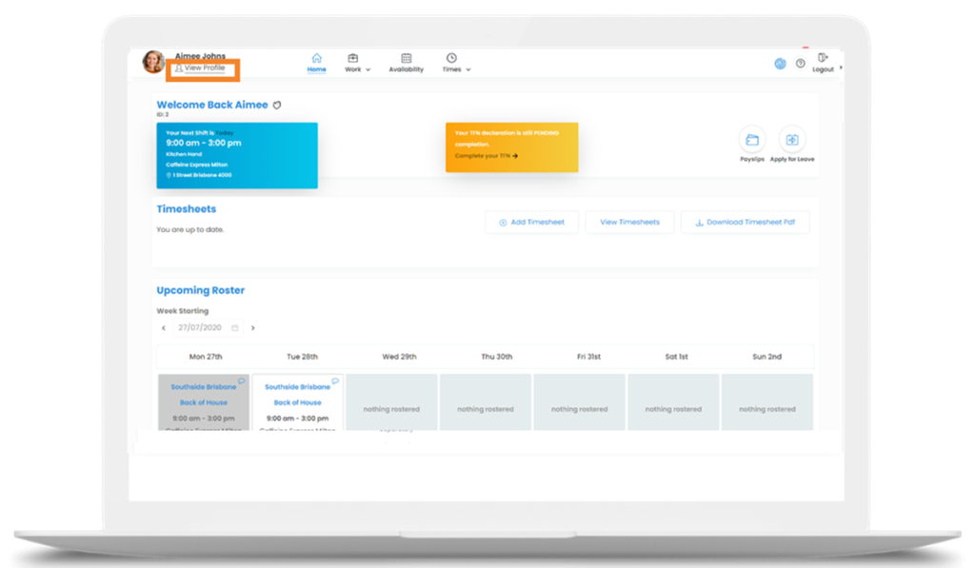Expand the Times dropdown chevron

(468, 69)
